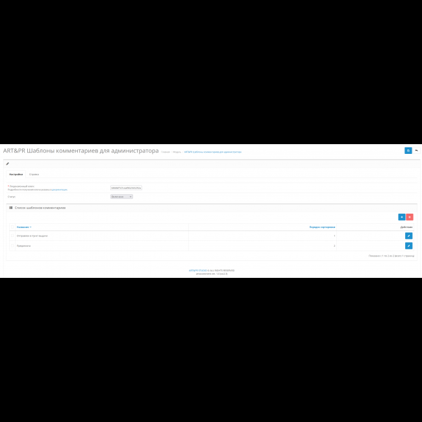The height and width of the screenshot is (422, 422).
Task: Sort table by 'Название' column
Action: [x=23, y=227]
